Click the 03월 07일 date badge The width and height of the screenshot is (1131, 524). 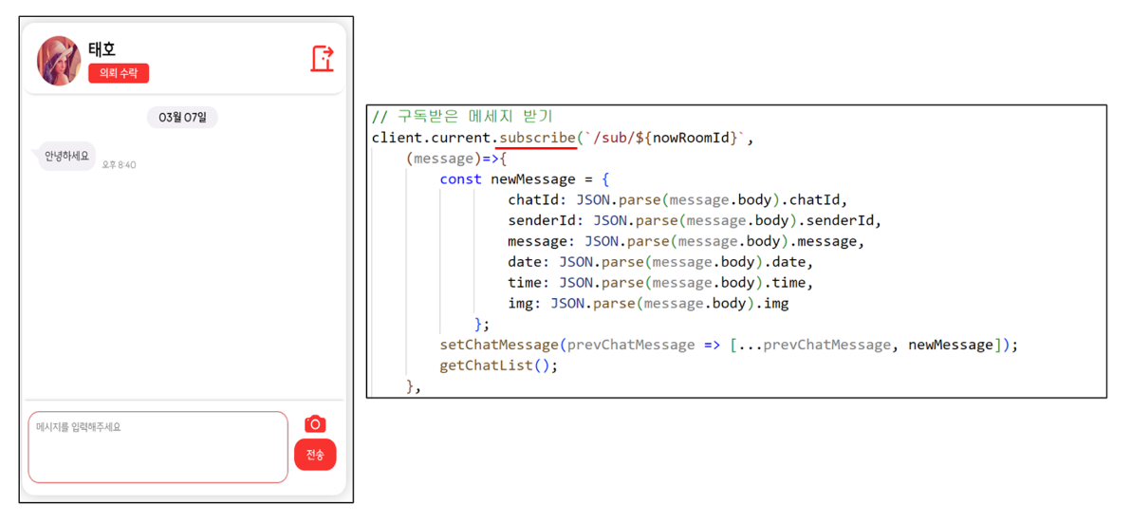pos(182,117)
